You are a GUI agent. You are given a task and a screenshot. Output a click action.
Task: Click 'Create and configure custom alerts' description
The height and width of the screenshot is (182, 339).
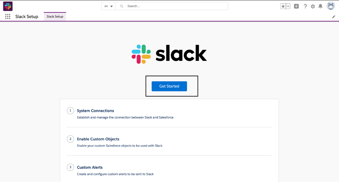[115, 174]
